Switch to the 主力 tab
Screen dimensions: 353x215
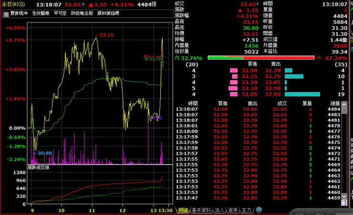[247, 210]
